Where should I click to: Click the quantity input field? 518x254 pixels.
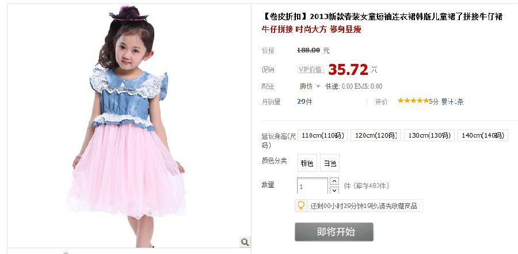(x=312, y=186)
